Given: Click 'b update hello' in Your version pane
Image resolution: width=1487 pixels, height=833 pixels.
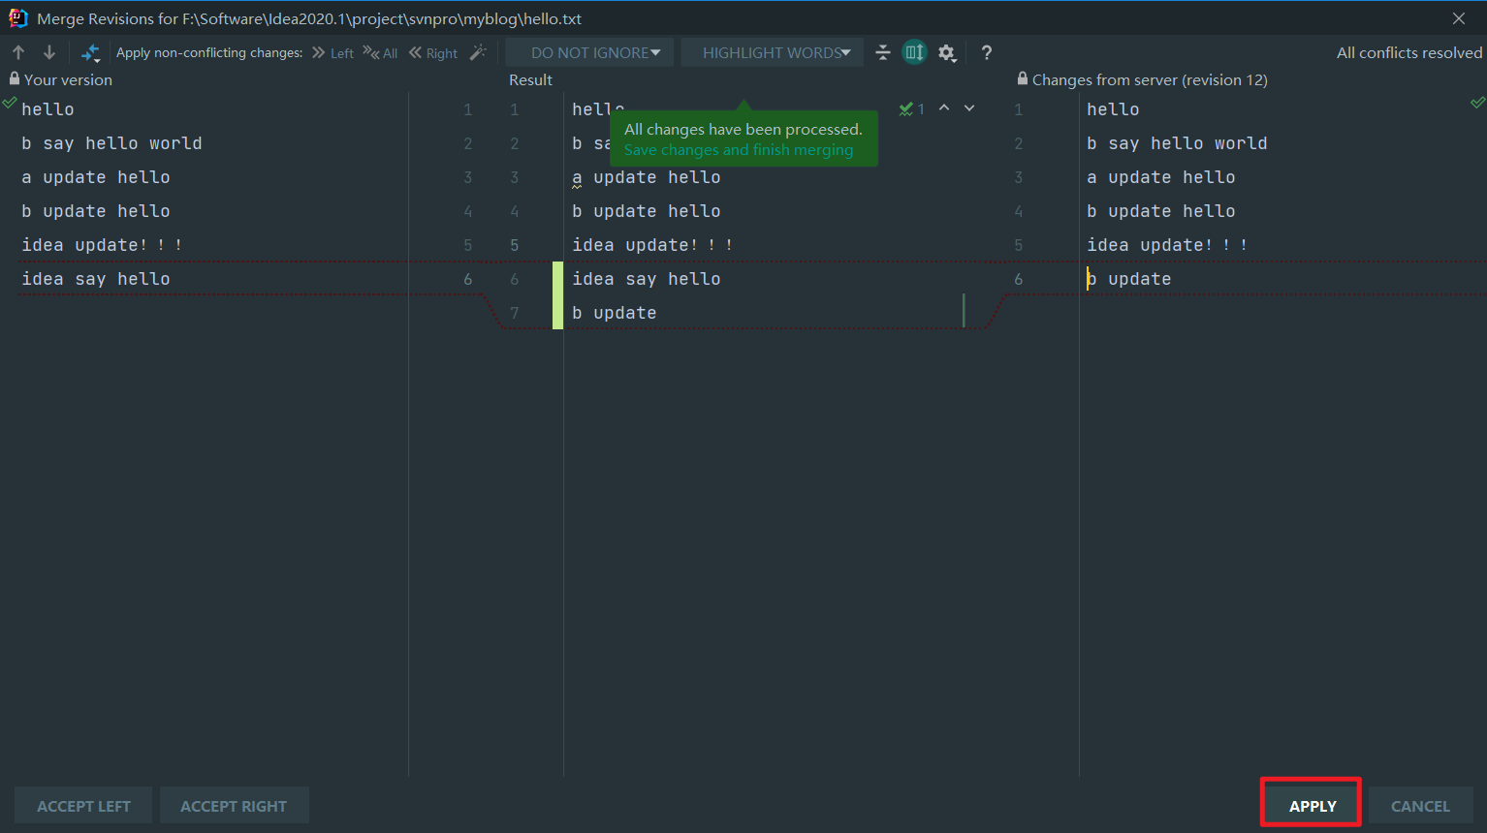Looking at the screenshot, I should 96,211.
